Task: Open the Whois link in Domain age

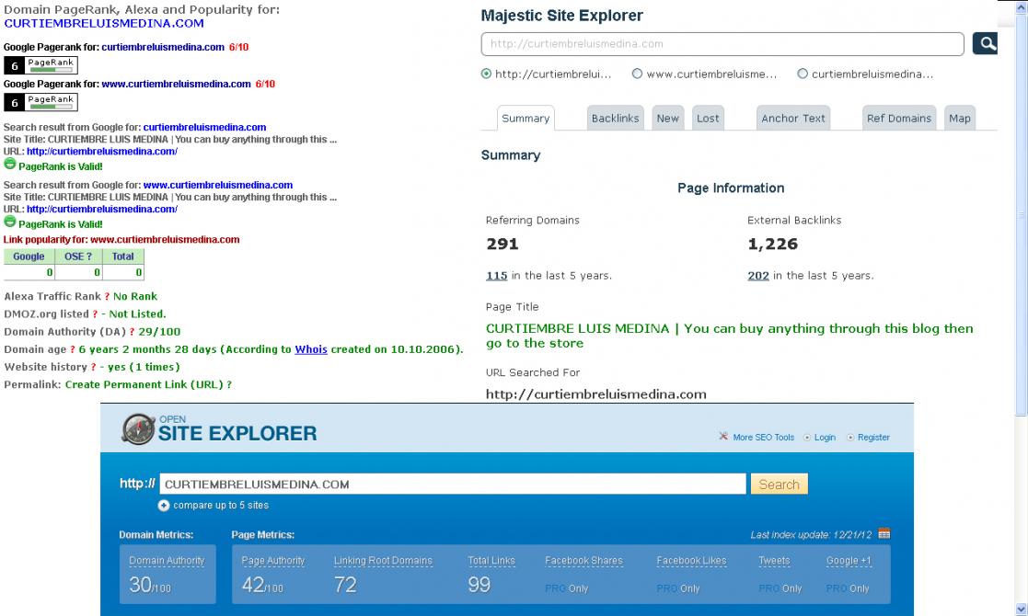Action: click(311, 349)
